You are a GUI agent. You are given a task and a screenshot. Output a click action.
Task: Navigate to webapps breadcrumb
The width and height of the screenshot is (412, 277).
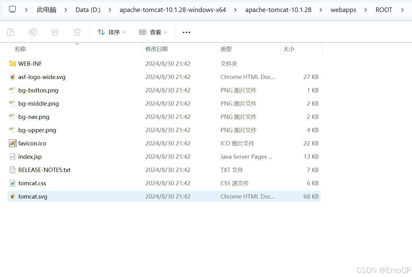pos(343,10)
